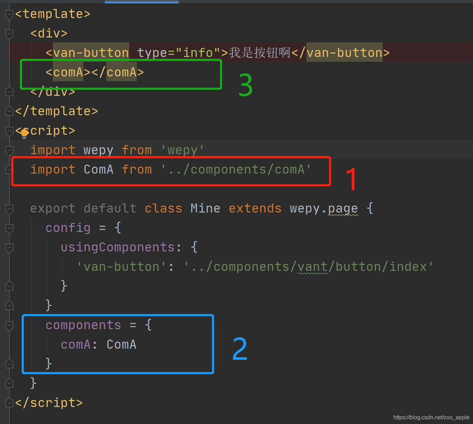Click the components property name
Screen dimensions: 473x424
point(83,325)
